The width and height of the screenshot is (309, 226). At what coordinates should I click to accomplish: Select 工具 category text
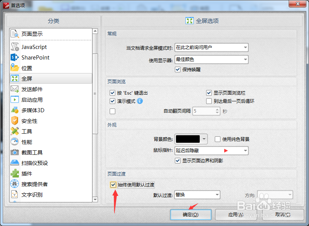[27, 131]
